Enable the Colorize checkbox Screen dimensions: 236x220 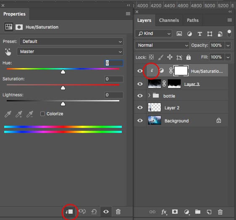pos(42,114)
